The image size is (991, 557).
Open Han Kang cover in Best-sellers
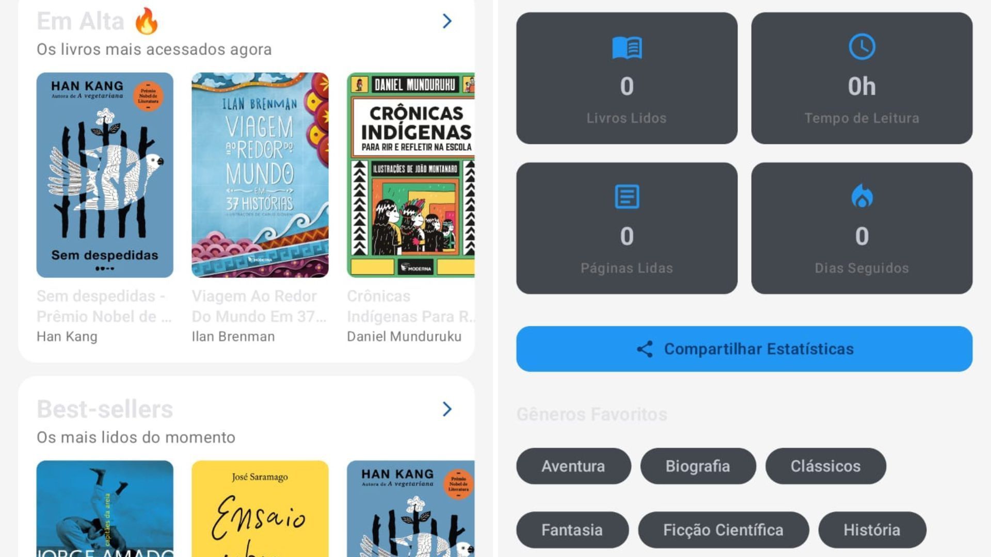tap(411, 509)
